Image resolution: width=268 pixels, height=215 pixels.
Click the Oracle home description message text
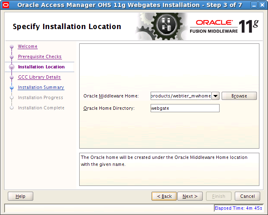click(164, 161)
